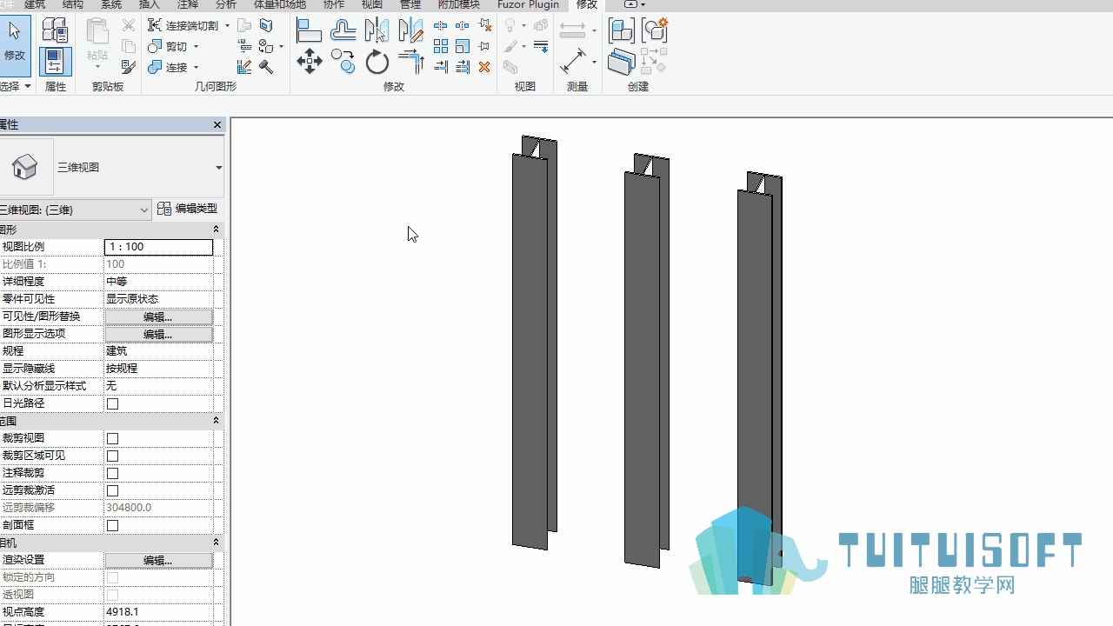Select the Modify arrow tool

15,45
